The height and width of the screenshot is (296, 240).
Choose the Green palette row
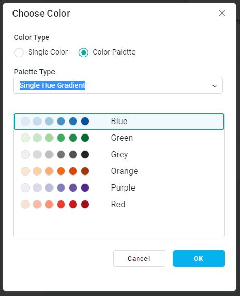click(x=119, y=138)
